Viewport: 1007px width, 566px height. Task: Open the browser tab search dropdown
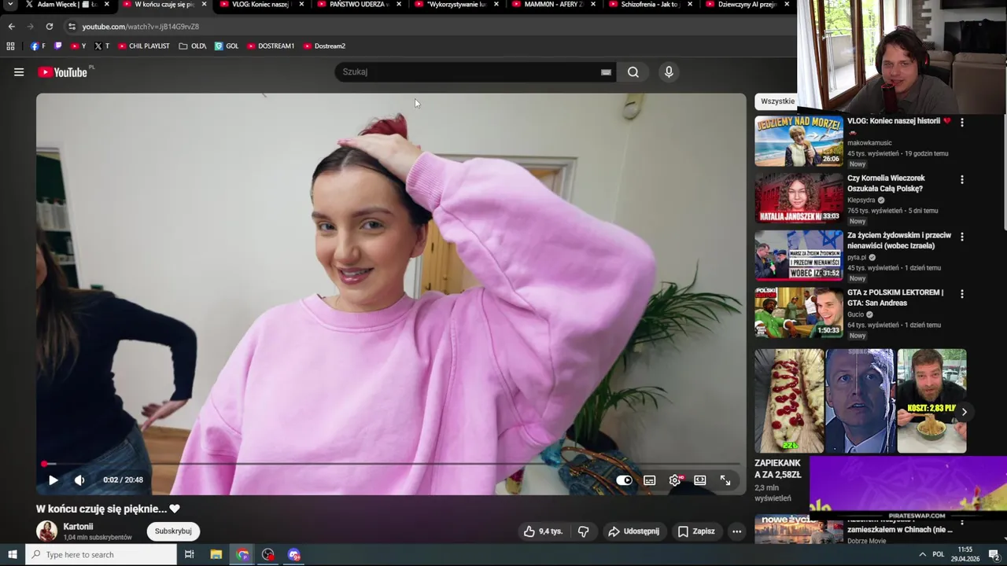click(x=10, y=5)
